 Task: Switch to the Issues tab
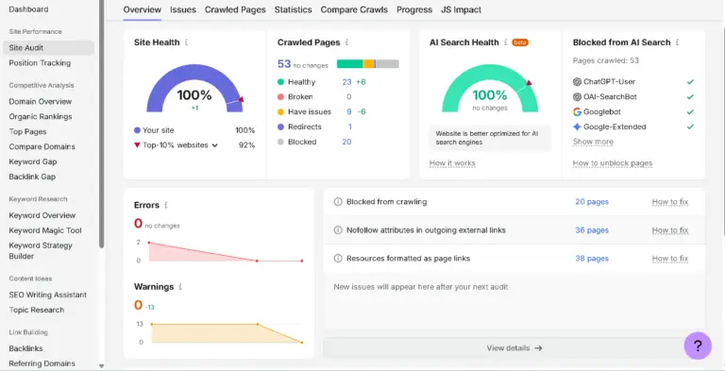click(x=183, y=9)
